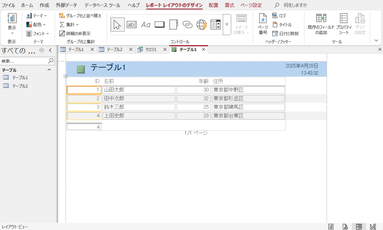Image resolution: width=383 pixels, height=230 pixels.
Task: Close the クエリ1 document tab
Action: 165,50
